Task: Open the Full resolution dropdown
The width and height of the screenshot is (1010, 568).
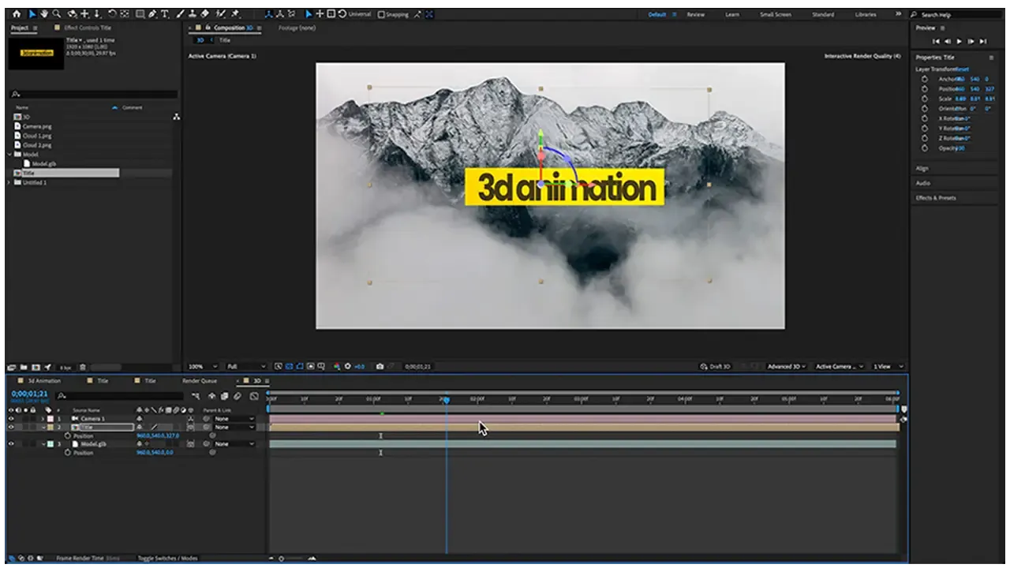Action: pyautogui.click(x=245, y=367)
